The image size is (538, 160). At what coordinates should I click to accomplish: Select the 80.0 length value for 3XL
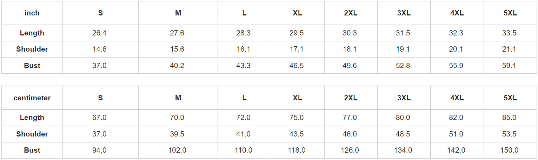(403, 118)
